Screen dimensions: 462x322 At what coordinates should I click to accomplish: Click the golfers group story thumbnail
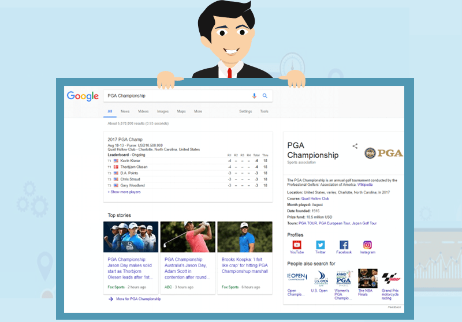131,237
